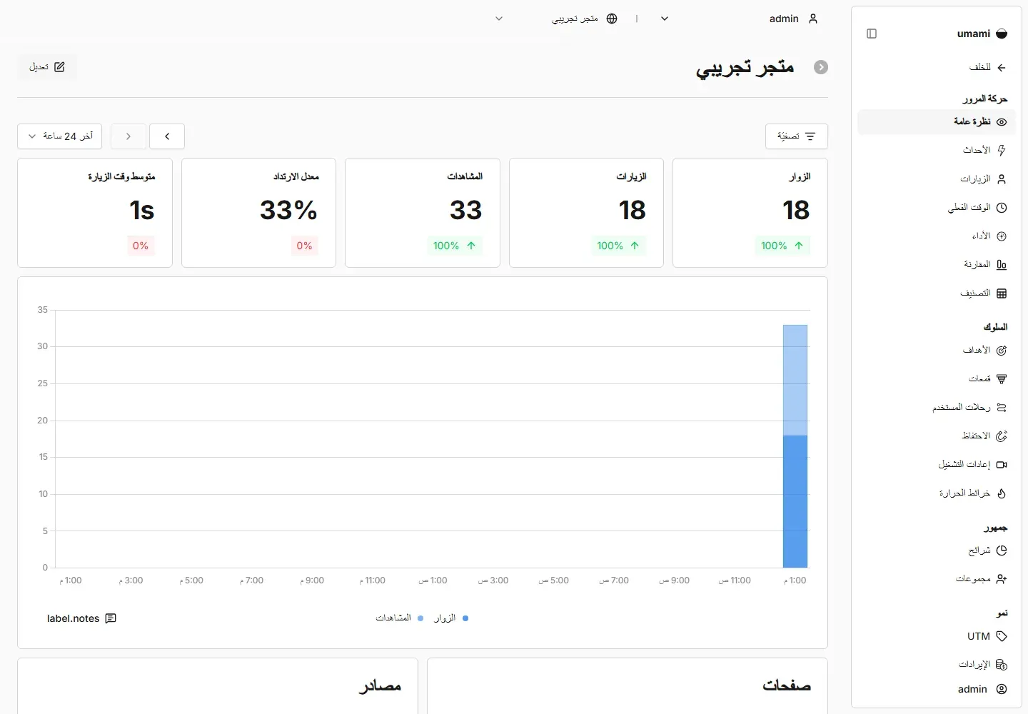Open الزيارات sessions person icon
Image resolution: width=1028 pixels, height=714 pixels.
click(1002, 179)
